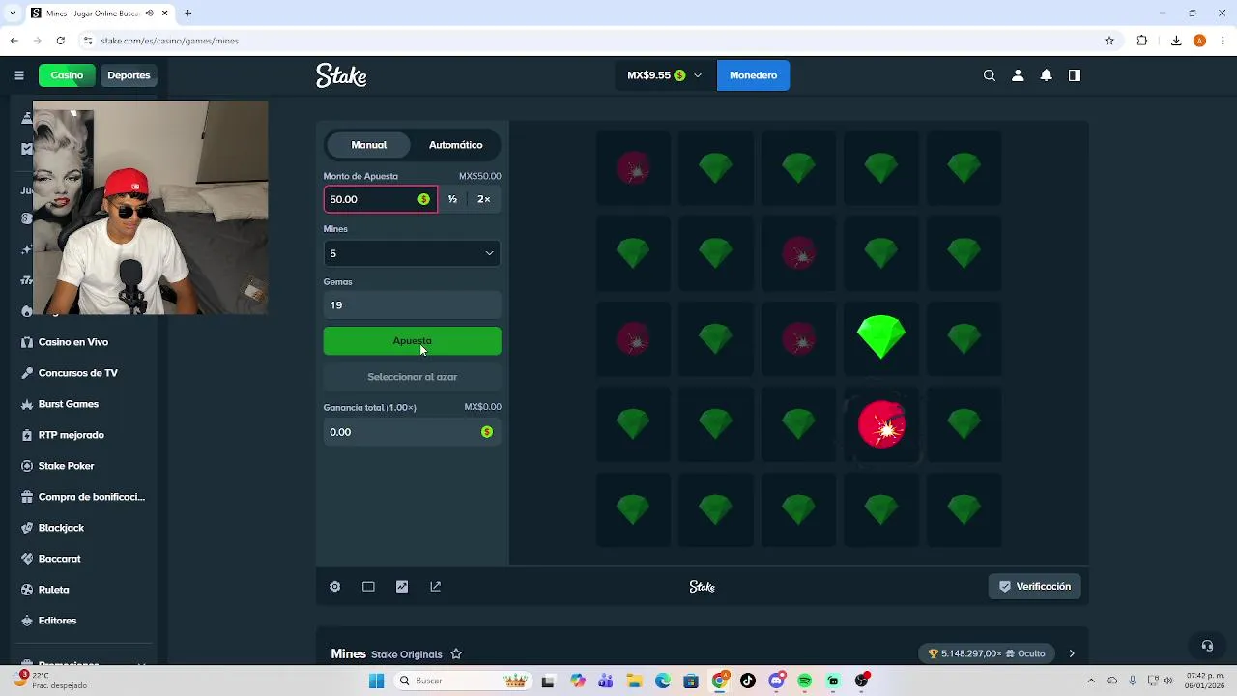Open the notifications bell
The image size is (1237, 696).
click(1046, 75)
